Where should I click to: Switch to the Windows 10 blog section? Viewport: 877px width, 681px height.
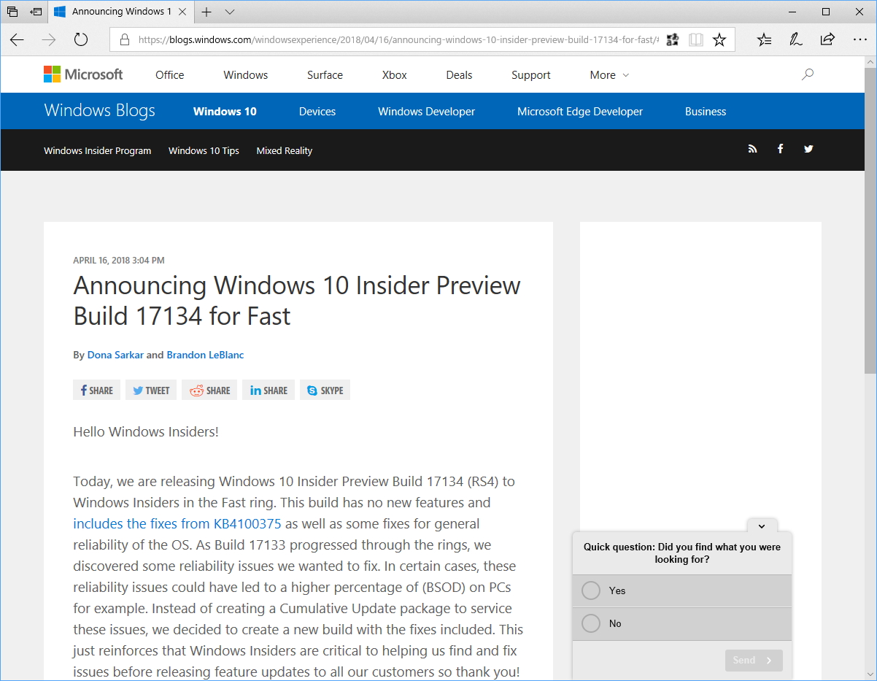(224, 111)
